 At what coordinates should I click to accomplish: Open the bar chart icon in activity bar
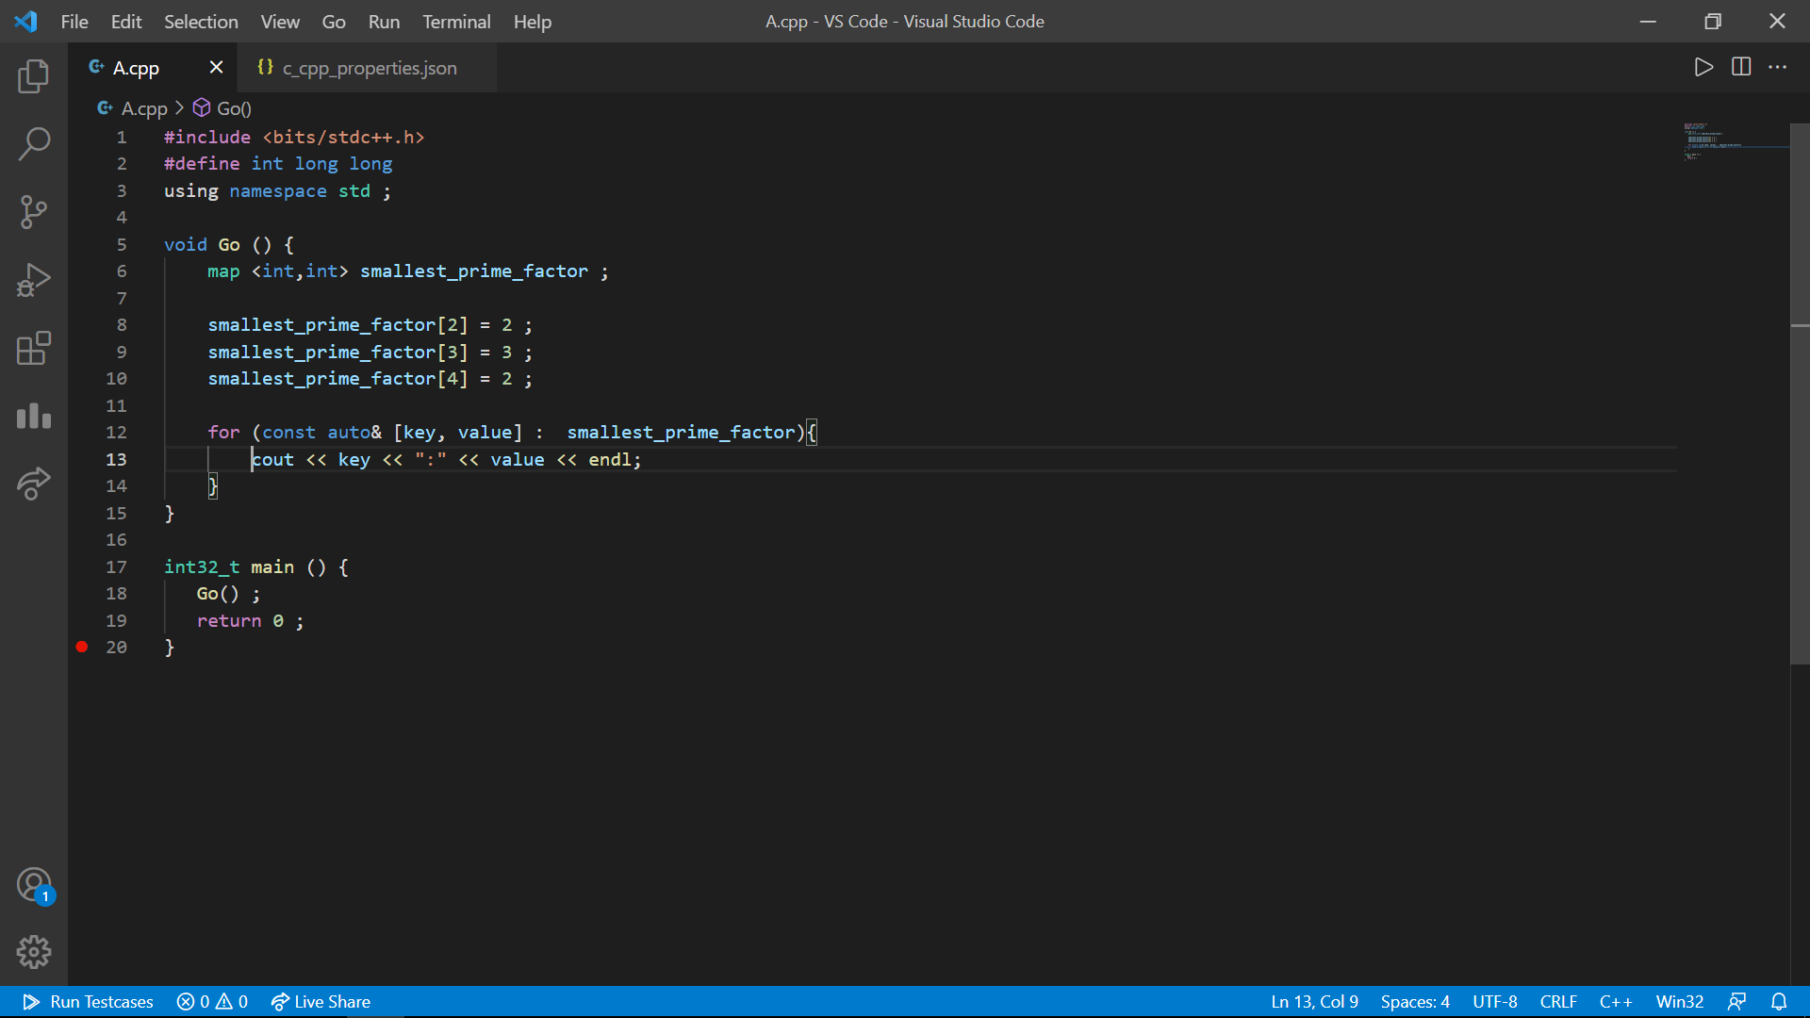click(33, 416)
